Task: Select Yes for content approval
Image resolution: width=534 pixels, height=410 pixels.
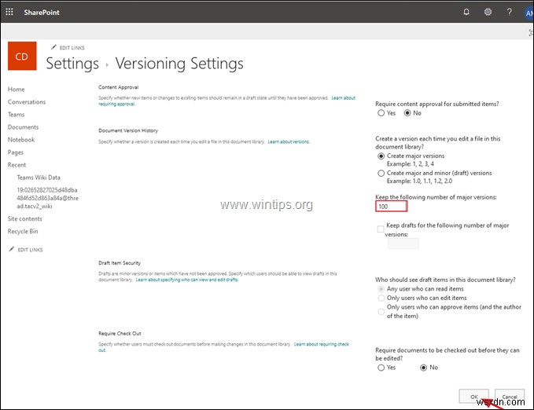Action: (x=381, y=113)
